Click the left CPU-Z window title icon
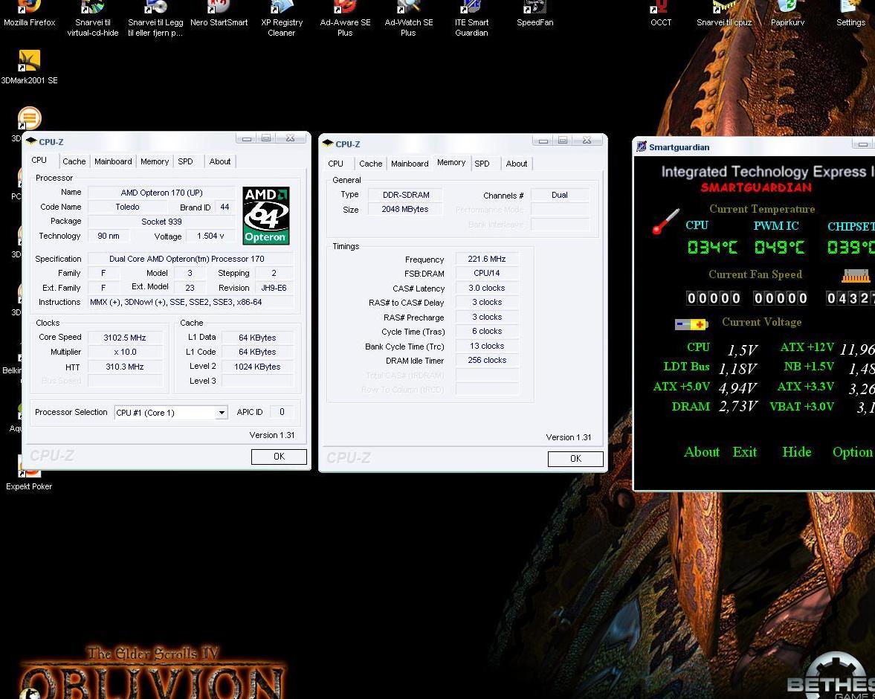 point(31,141)
